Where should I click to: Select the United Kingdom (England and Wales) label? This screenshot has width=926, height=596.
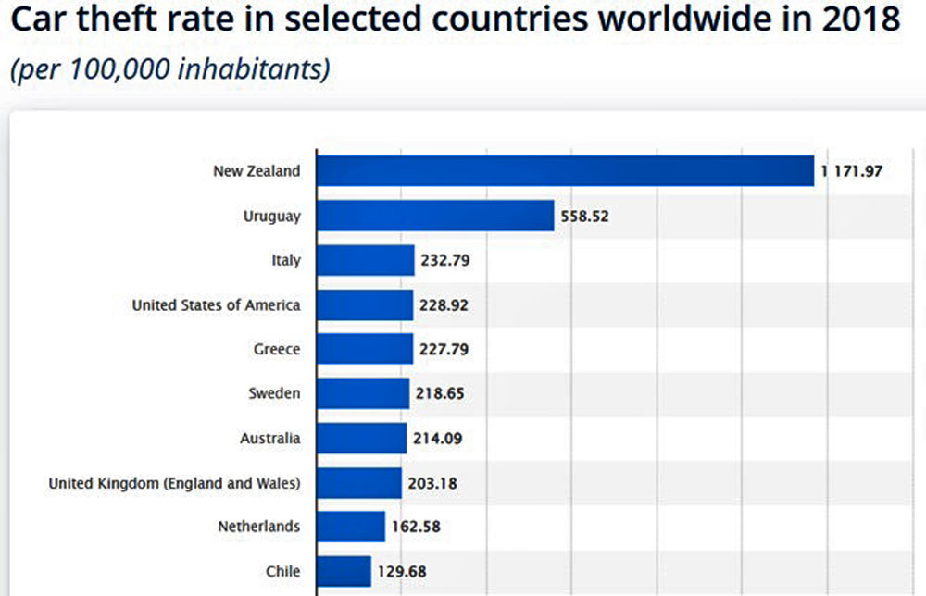pyautogui.click(x=175, y=483)
